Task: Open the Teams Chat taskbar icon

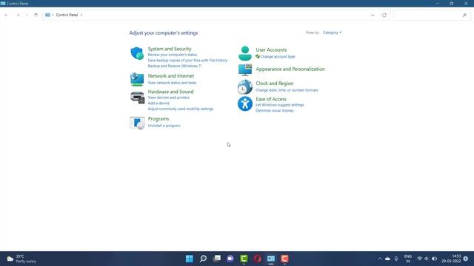Action: [x=230, y=259]
